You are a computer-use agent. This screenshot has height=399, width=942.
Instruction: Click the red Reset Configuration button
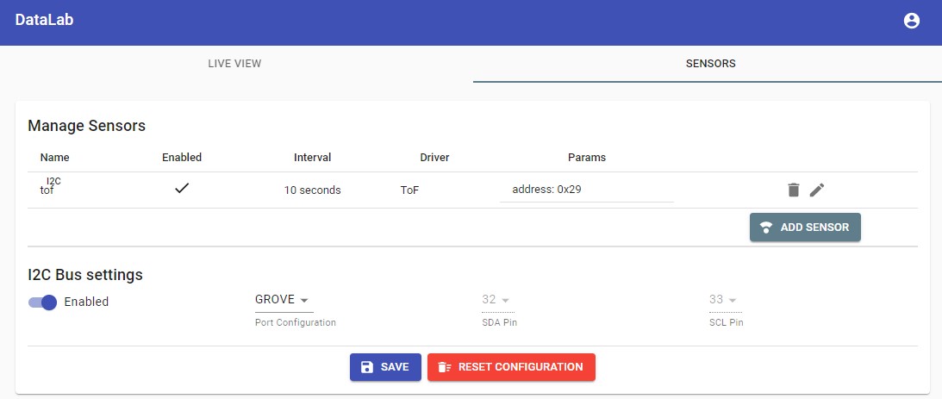pos(511,367)
